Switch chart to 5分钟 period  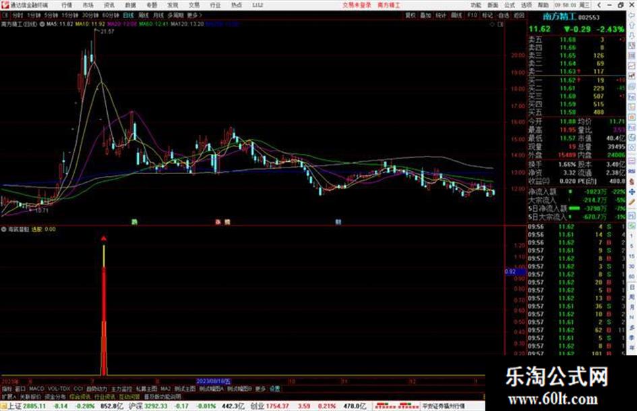pos(51,16)
